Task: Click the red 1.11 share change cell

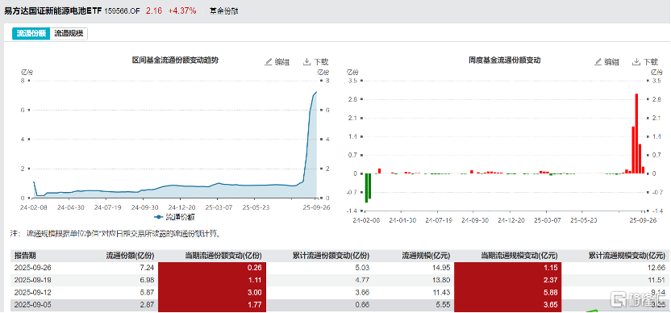Action: tap(212, 280)
